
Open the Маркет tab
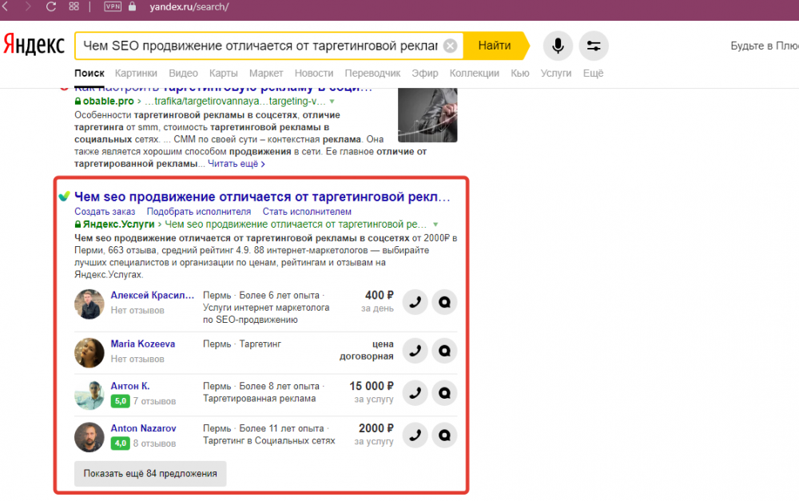[266, 74]
